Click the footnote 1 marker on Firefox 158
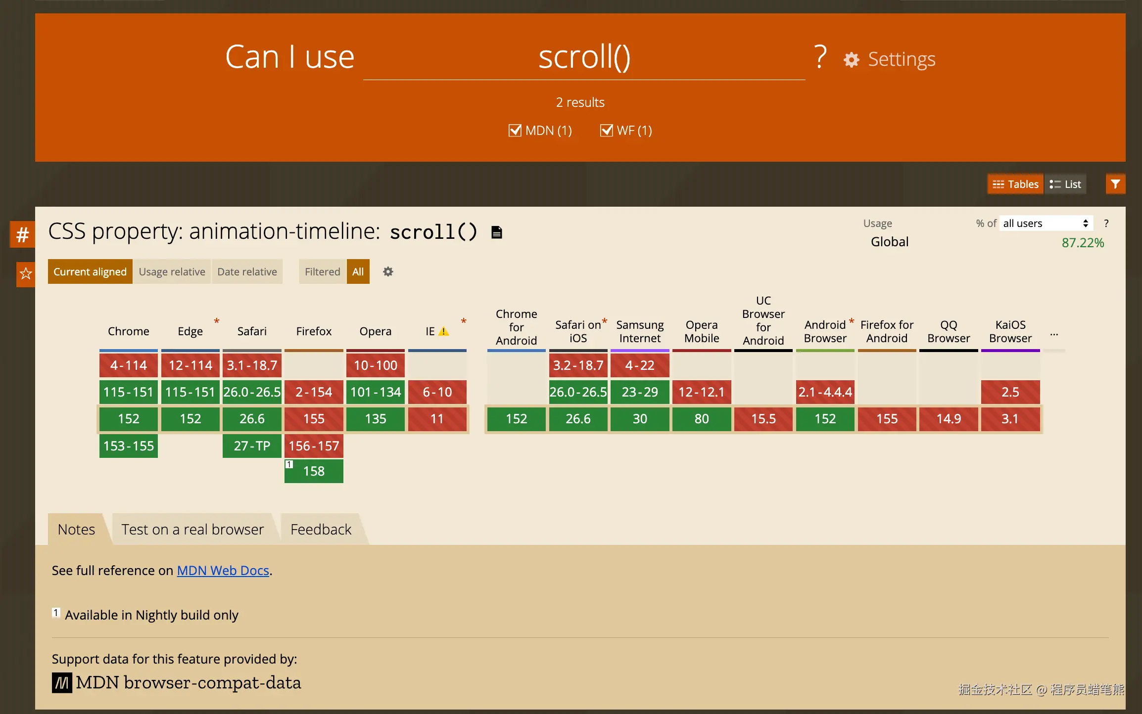1142x714 pixels. (x=289, y=464)
